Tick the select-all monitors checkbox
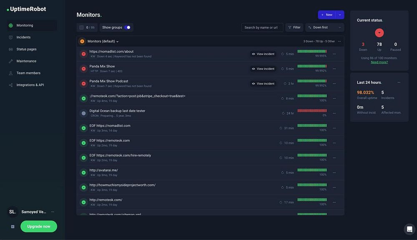 tap(81, 27)
